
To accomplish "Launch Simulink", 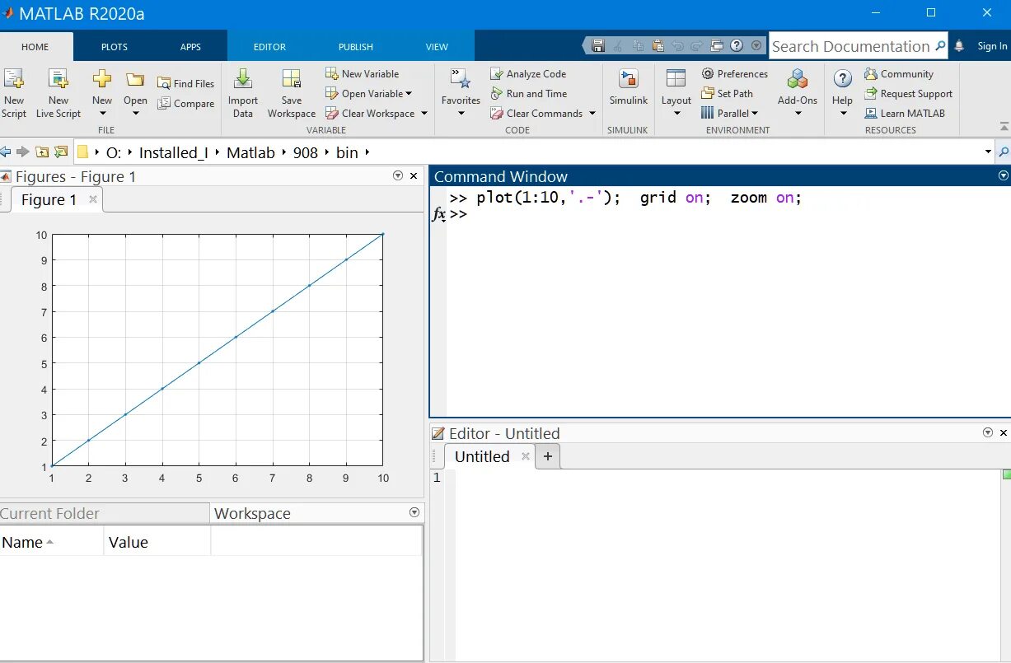I will (x=629, y=87).
